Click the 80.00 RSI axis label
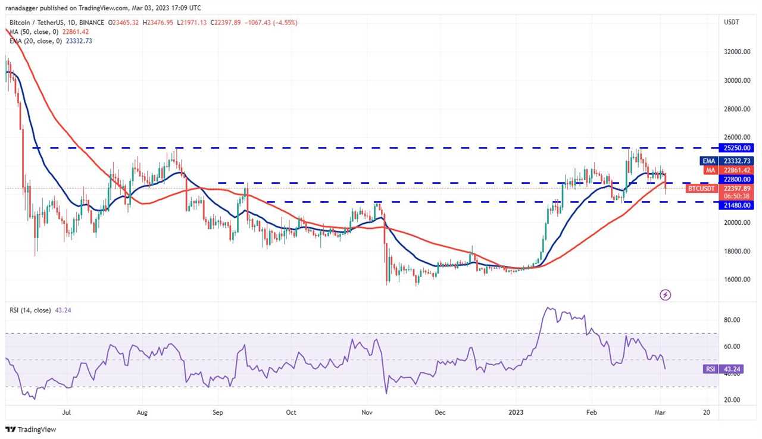762x439 pixels. point(732,320)
